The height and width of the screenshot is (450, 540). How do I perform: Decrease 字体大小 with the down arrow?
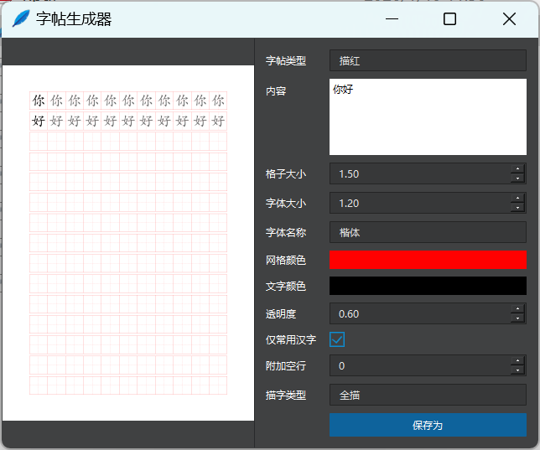click(x=518, y=208)
